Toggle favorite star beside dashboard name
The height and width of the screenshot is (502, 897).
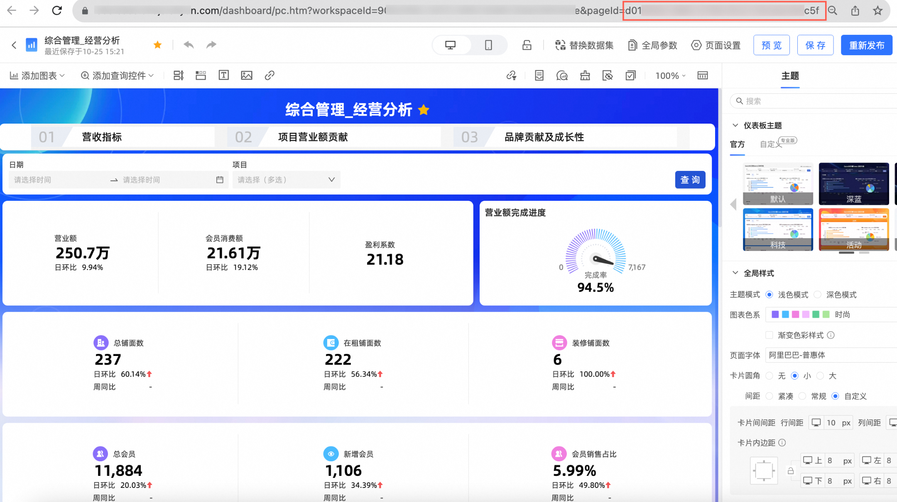click(x=157, y=45)
